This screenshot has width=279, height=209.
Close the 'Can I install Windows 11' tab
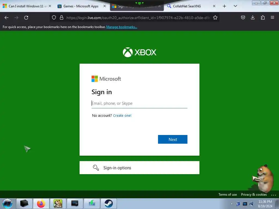[50, 6]
